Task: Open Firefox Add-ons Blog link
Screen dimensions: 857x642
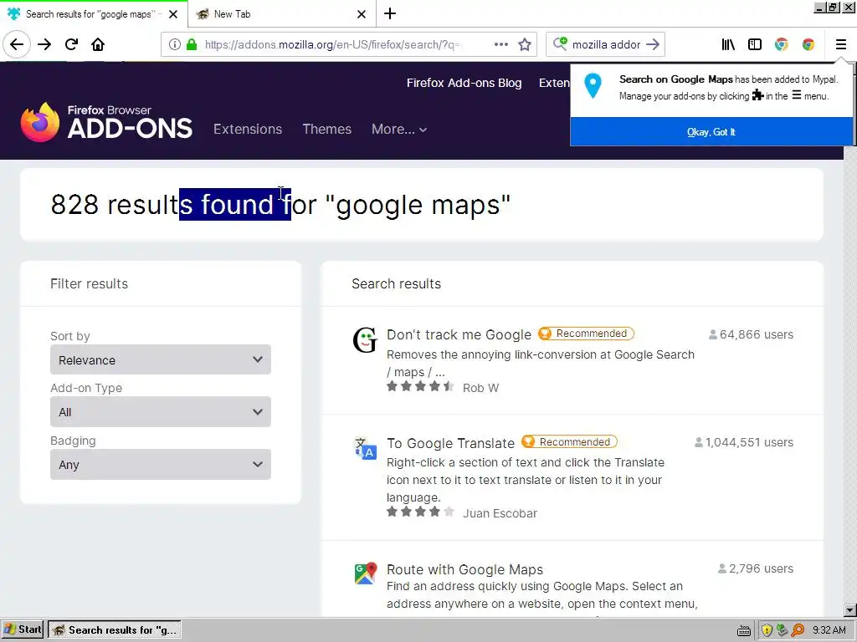Action: pyautogui.click(x=464, y=83)
